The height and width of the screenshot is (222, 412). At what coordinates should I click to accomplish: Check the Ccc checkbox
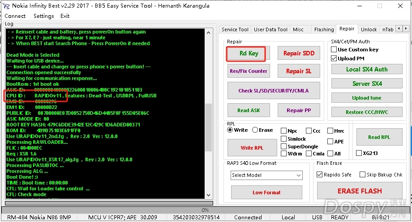pos(313,131)
